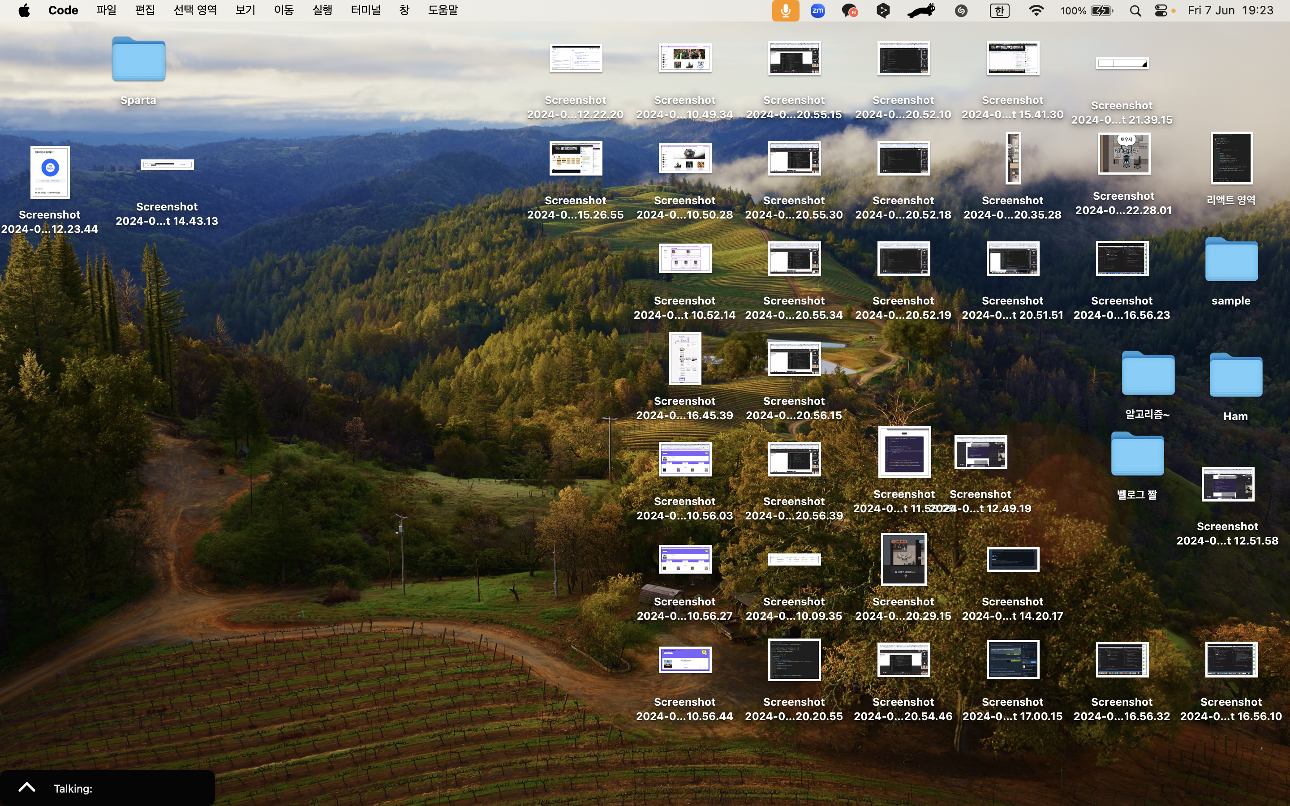This screenshot has width=1290, height=806.
Task: Open the 터미널 menu
Action: pos(365,11)
